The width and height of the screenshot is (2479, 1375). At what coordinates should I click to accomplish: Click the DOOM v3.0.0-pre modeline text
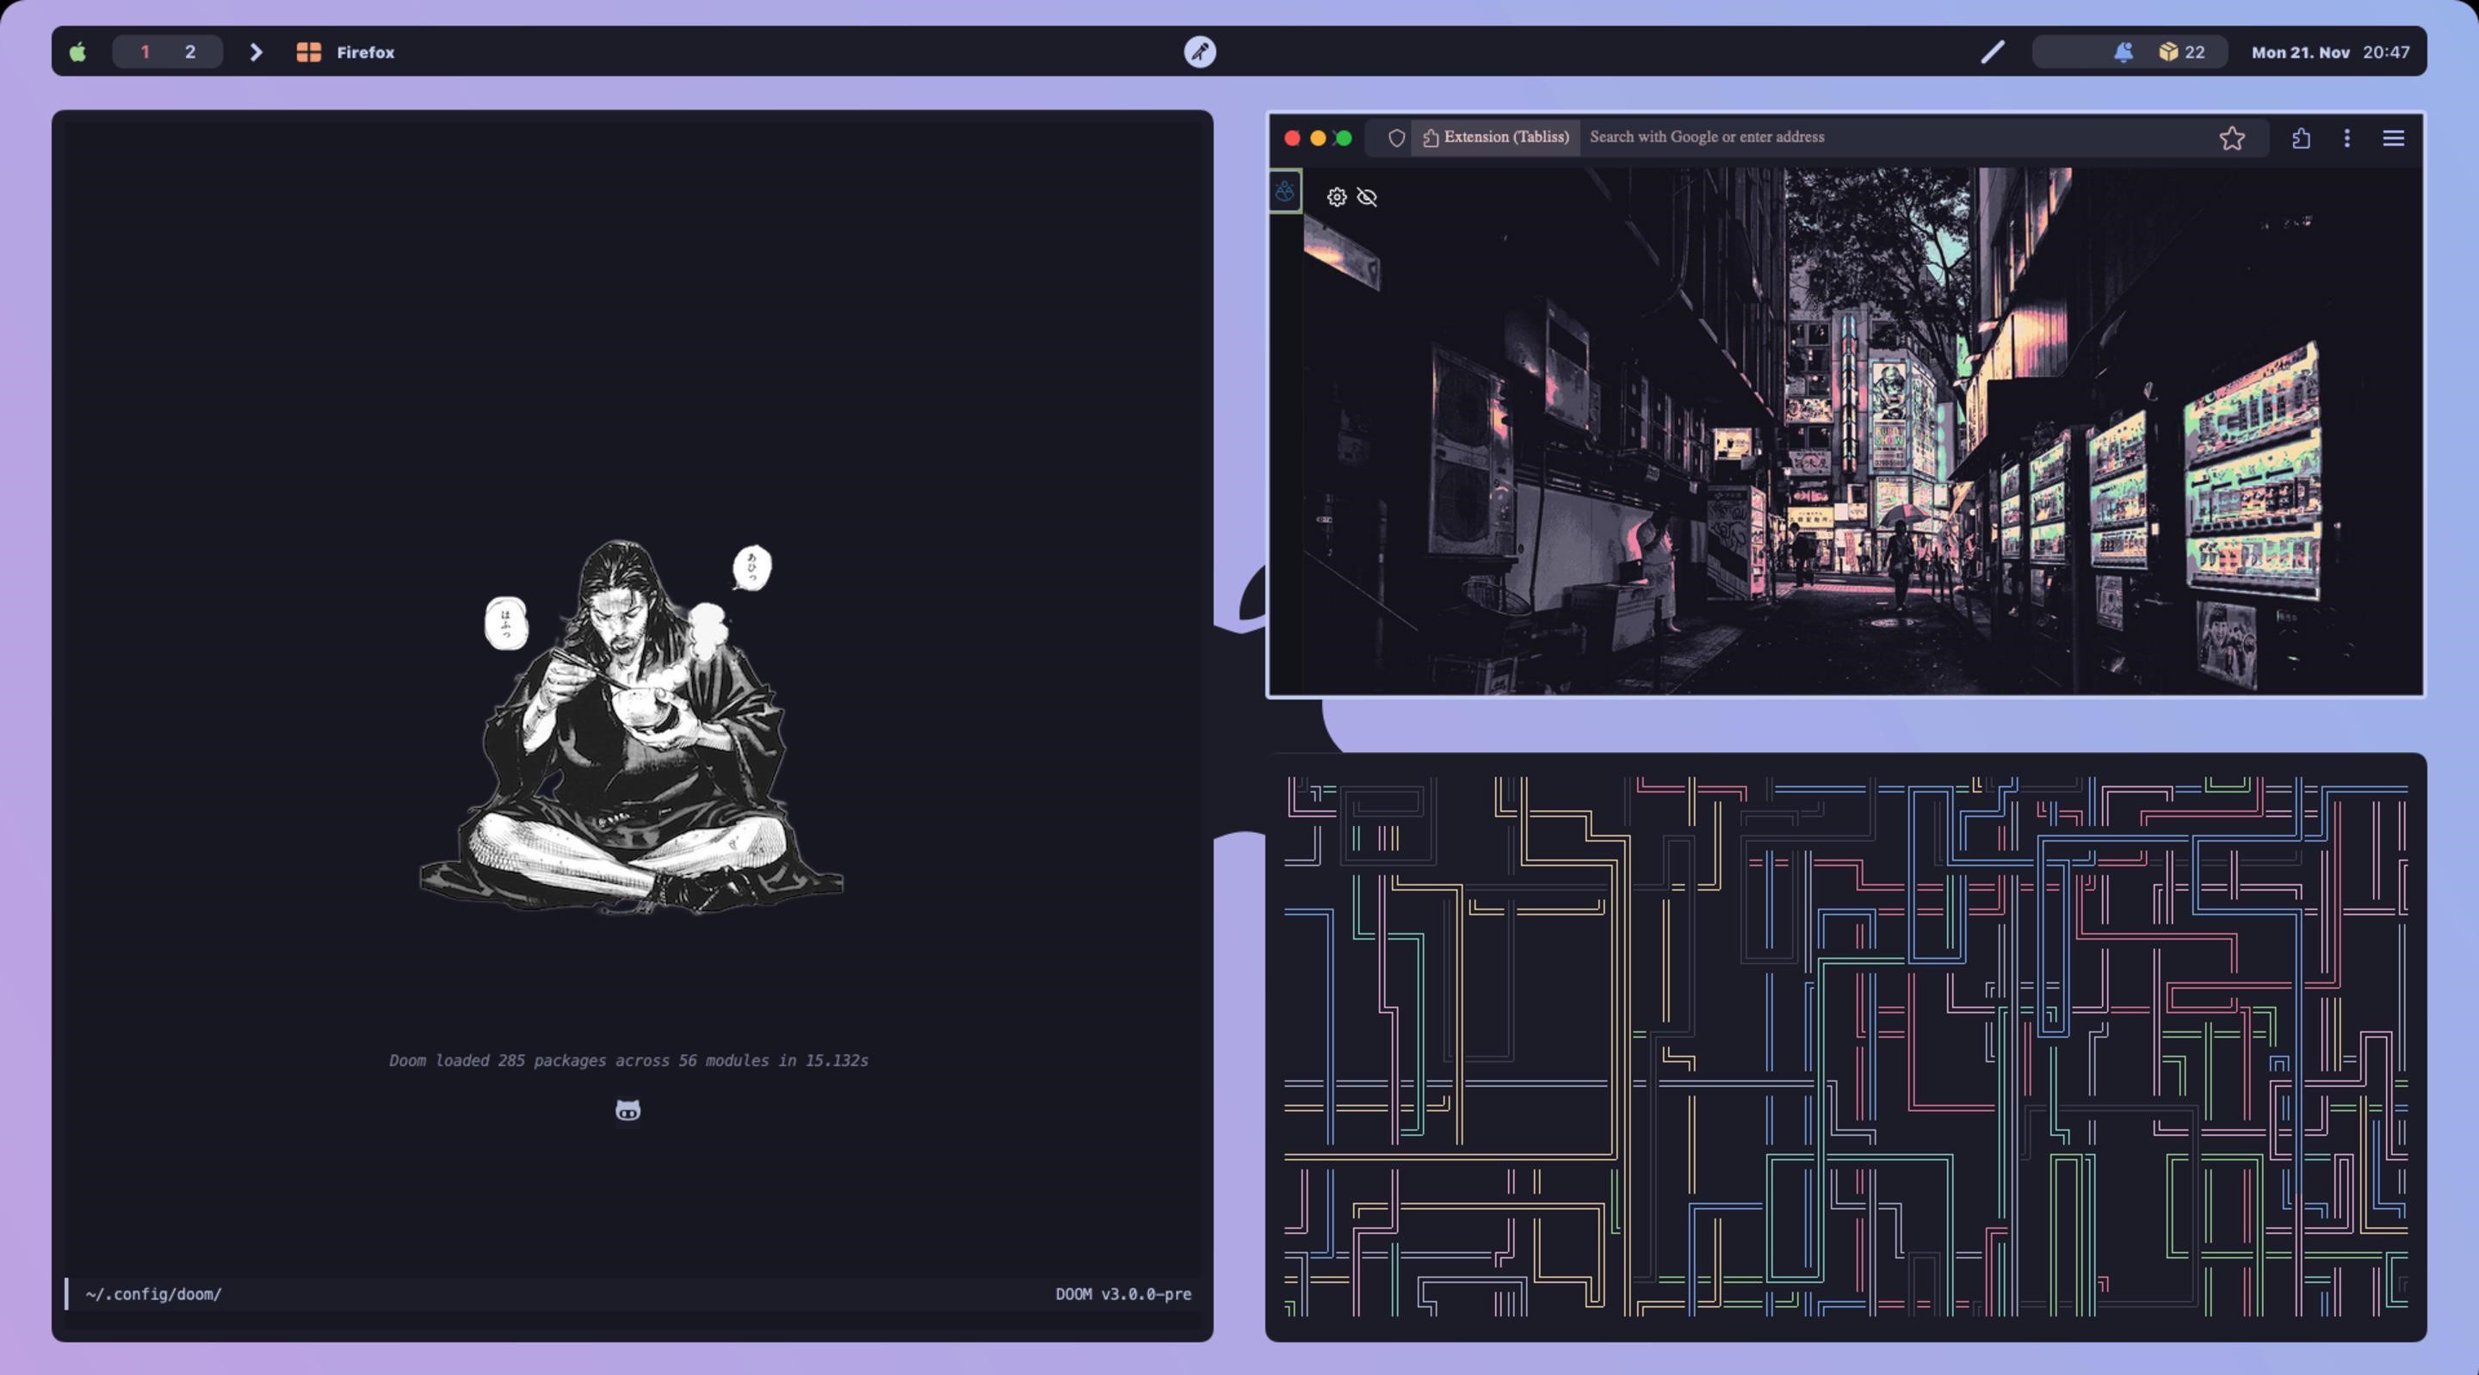pos(1123,1294)
